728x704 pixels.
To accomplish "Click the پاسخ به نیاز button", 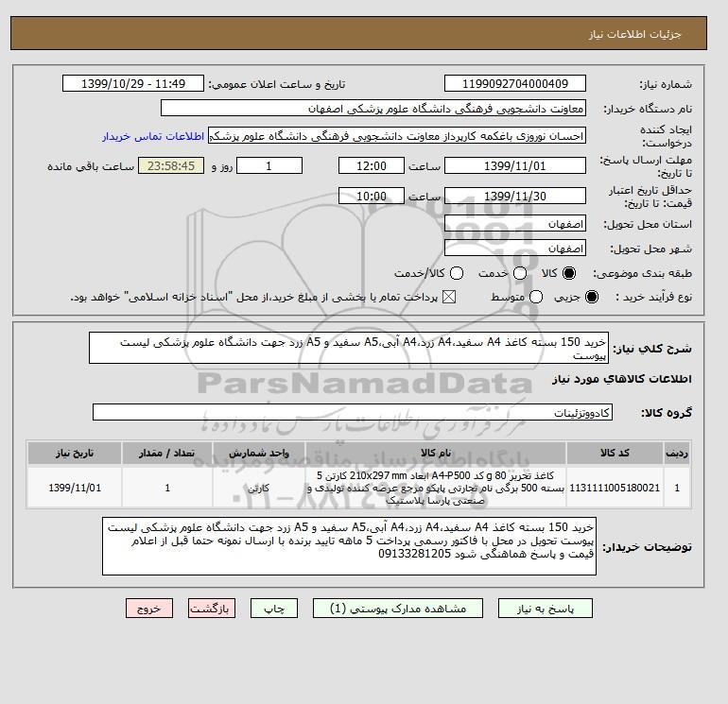I will pos(546,608).
